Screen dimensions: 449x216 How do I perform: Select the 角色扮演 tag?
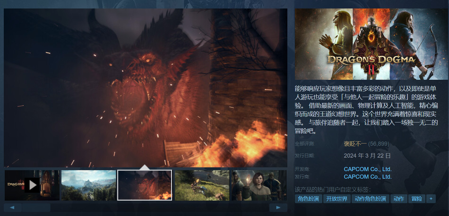pyautogui.click(x=308, y=199)
